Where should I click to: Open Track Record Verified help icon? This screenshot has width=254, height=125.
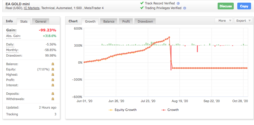[178, 3]
